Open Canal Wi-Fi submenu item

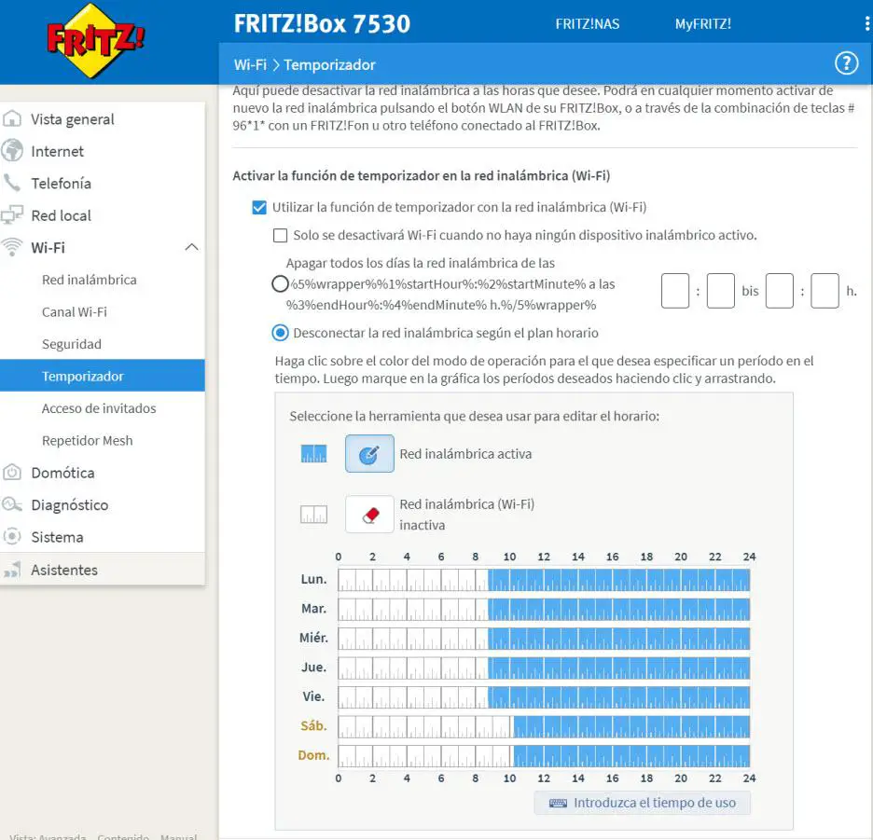tap(75, 311)
